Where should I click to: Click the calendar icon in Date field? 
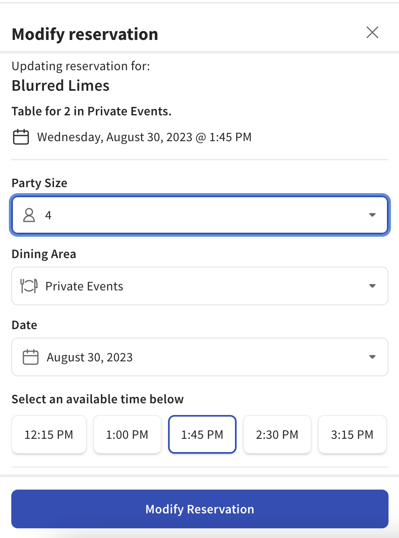[x=31, y=357]
